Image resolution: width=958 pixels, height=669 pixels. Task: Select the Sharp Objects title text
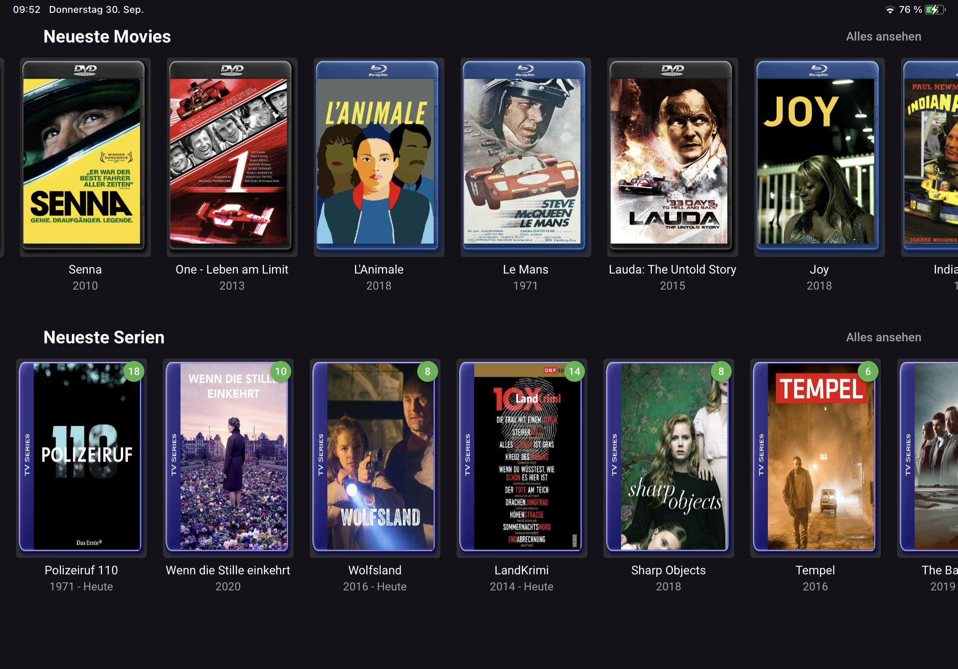click(x=669, y=571)
